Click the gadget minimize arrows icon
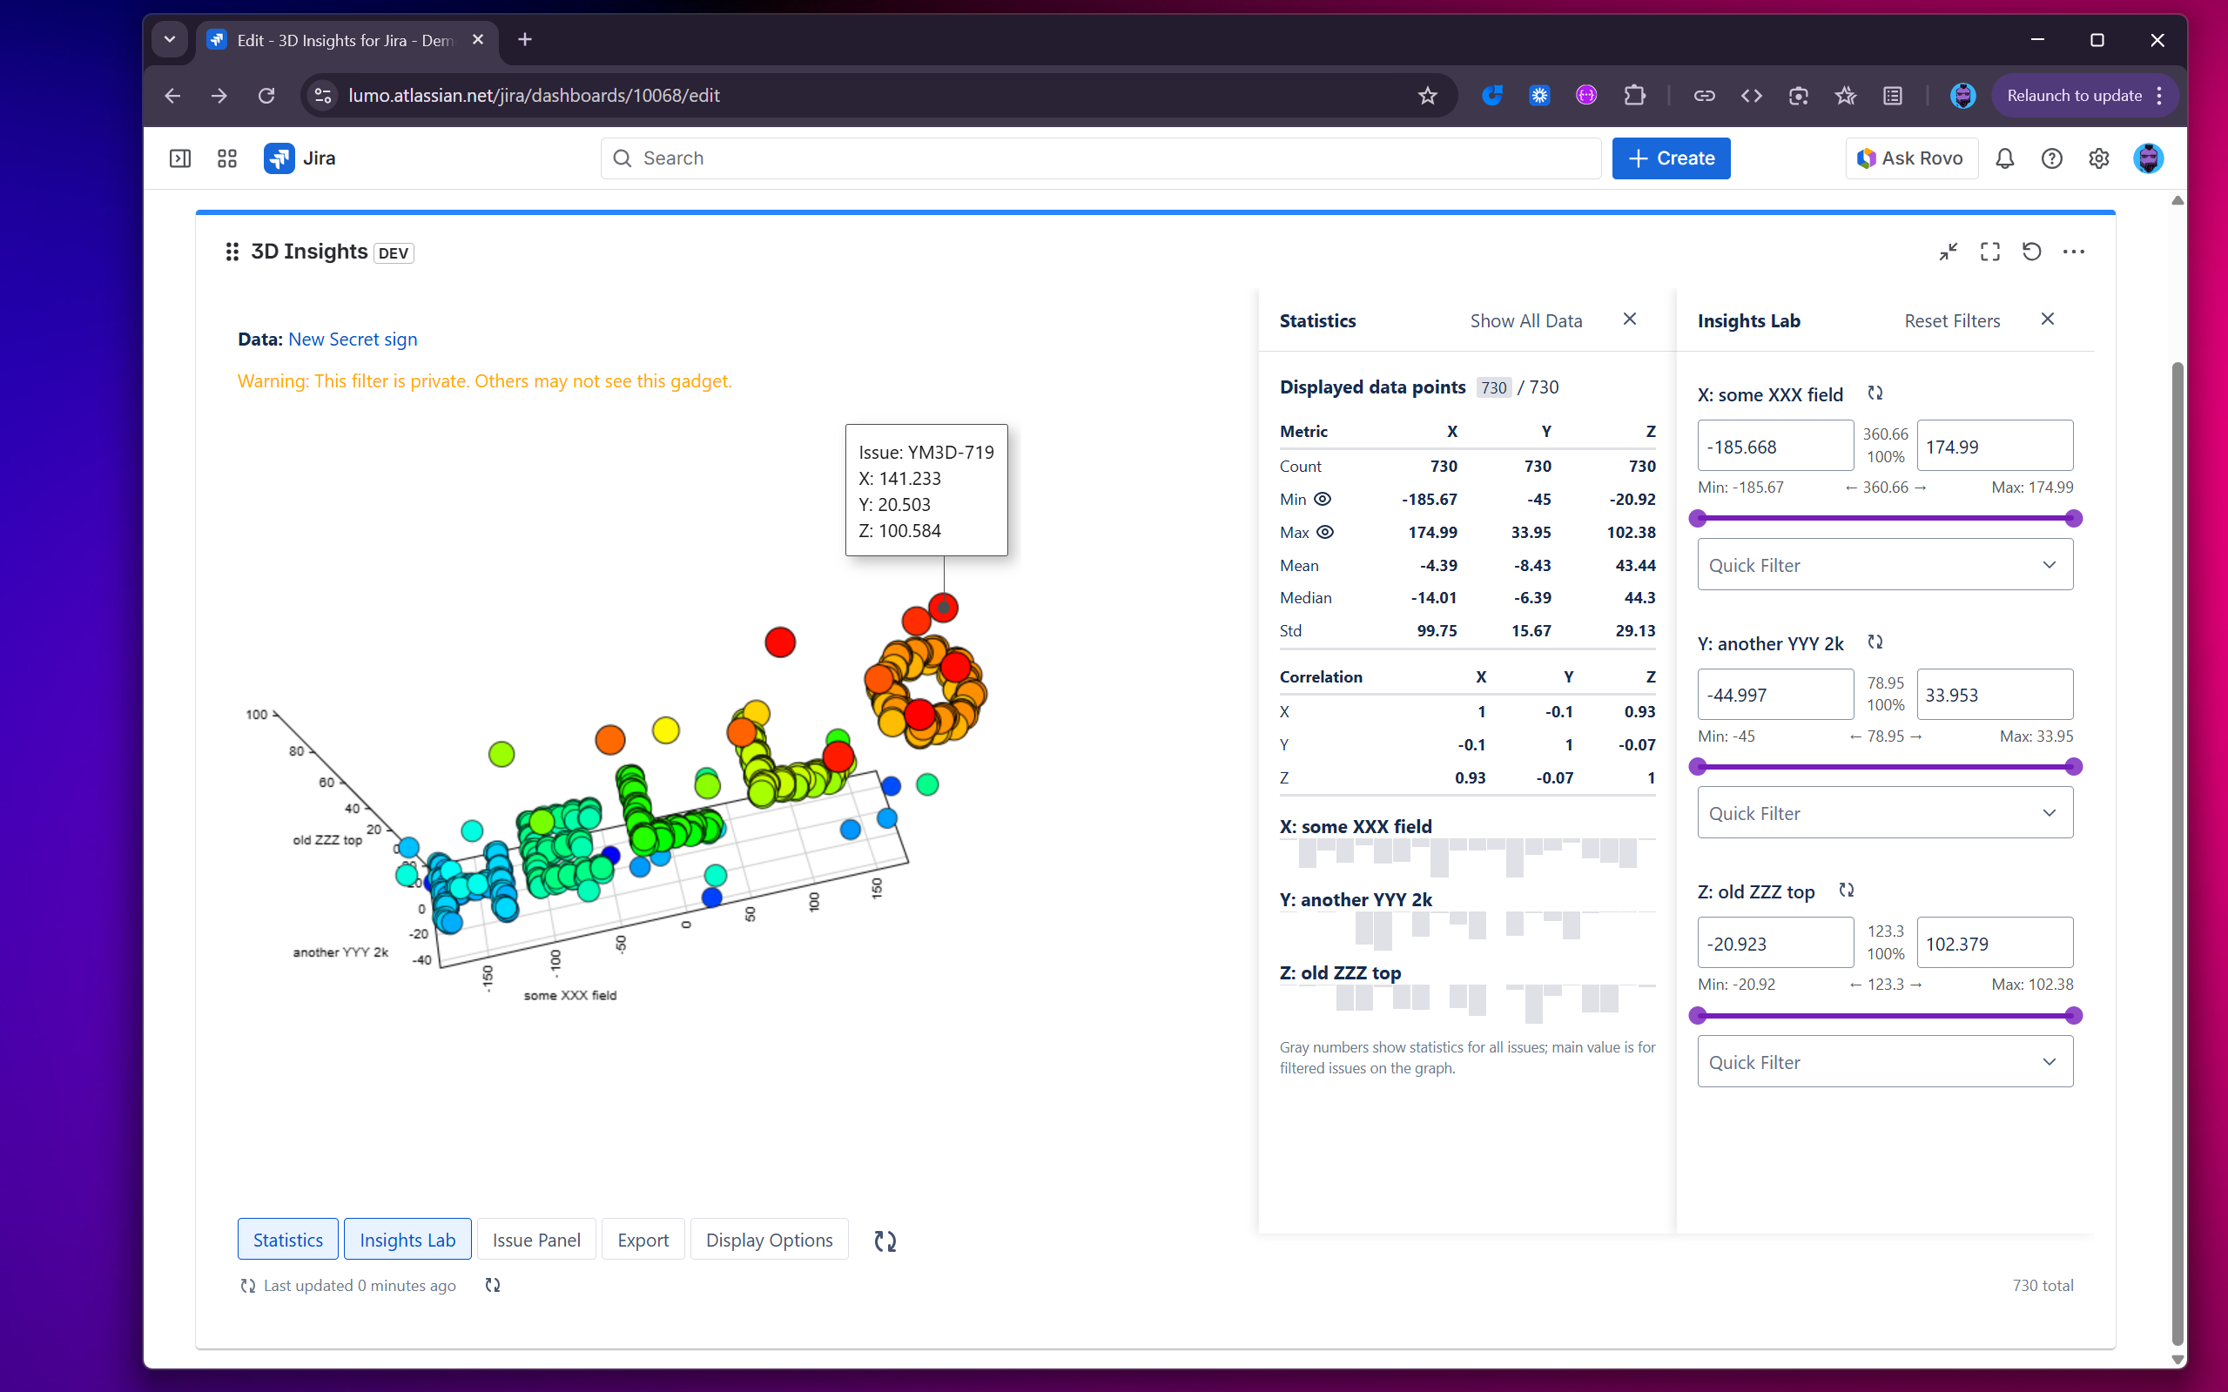 tap(1947, 252)
